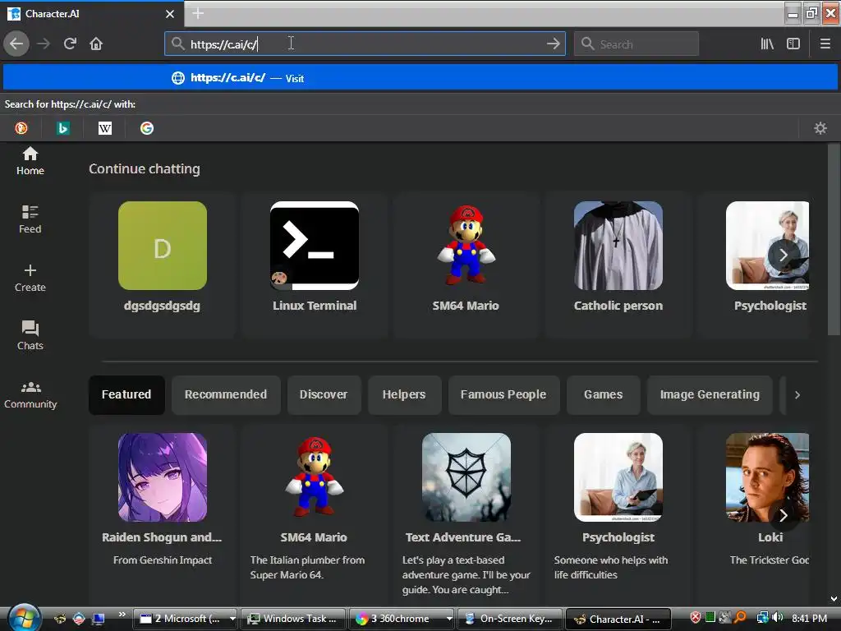Open the browser home page icon

pyautogui.click(x=96, y=44)
